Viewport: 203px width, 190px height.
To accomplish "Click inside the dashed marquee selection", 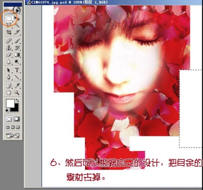I will pyautogui.click(x=191, y=109).
